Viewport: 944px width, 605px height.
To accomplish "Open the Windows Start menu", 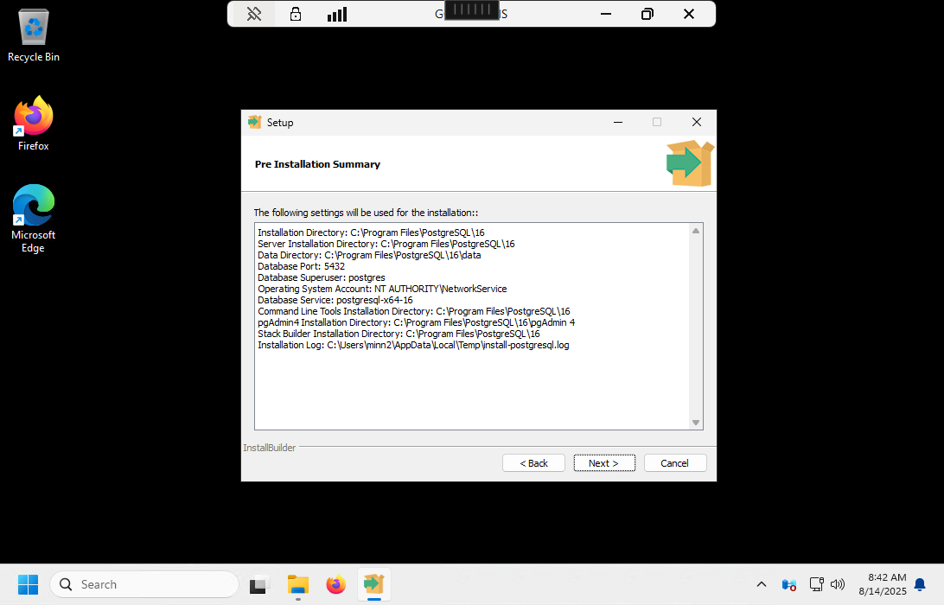I will coord(28,584).
